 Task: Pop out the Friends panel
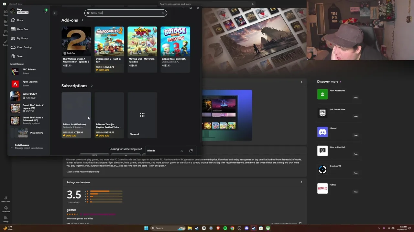tap(191, 151)
